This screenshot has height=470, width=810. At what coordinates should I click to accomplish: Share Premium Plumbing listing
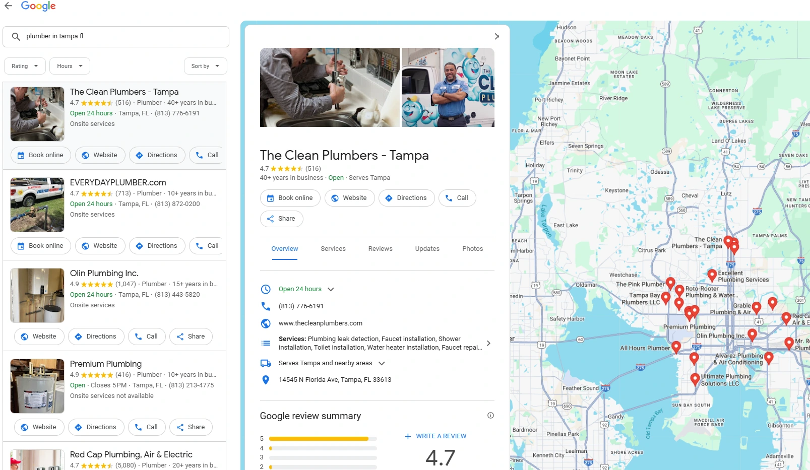click(x=191, y=427)
